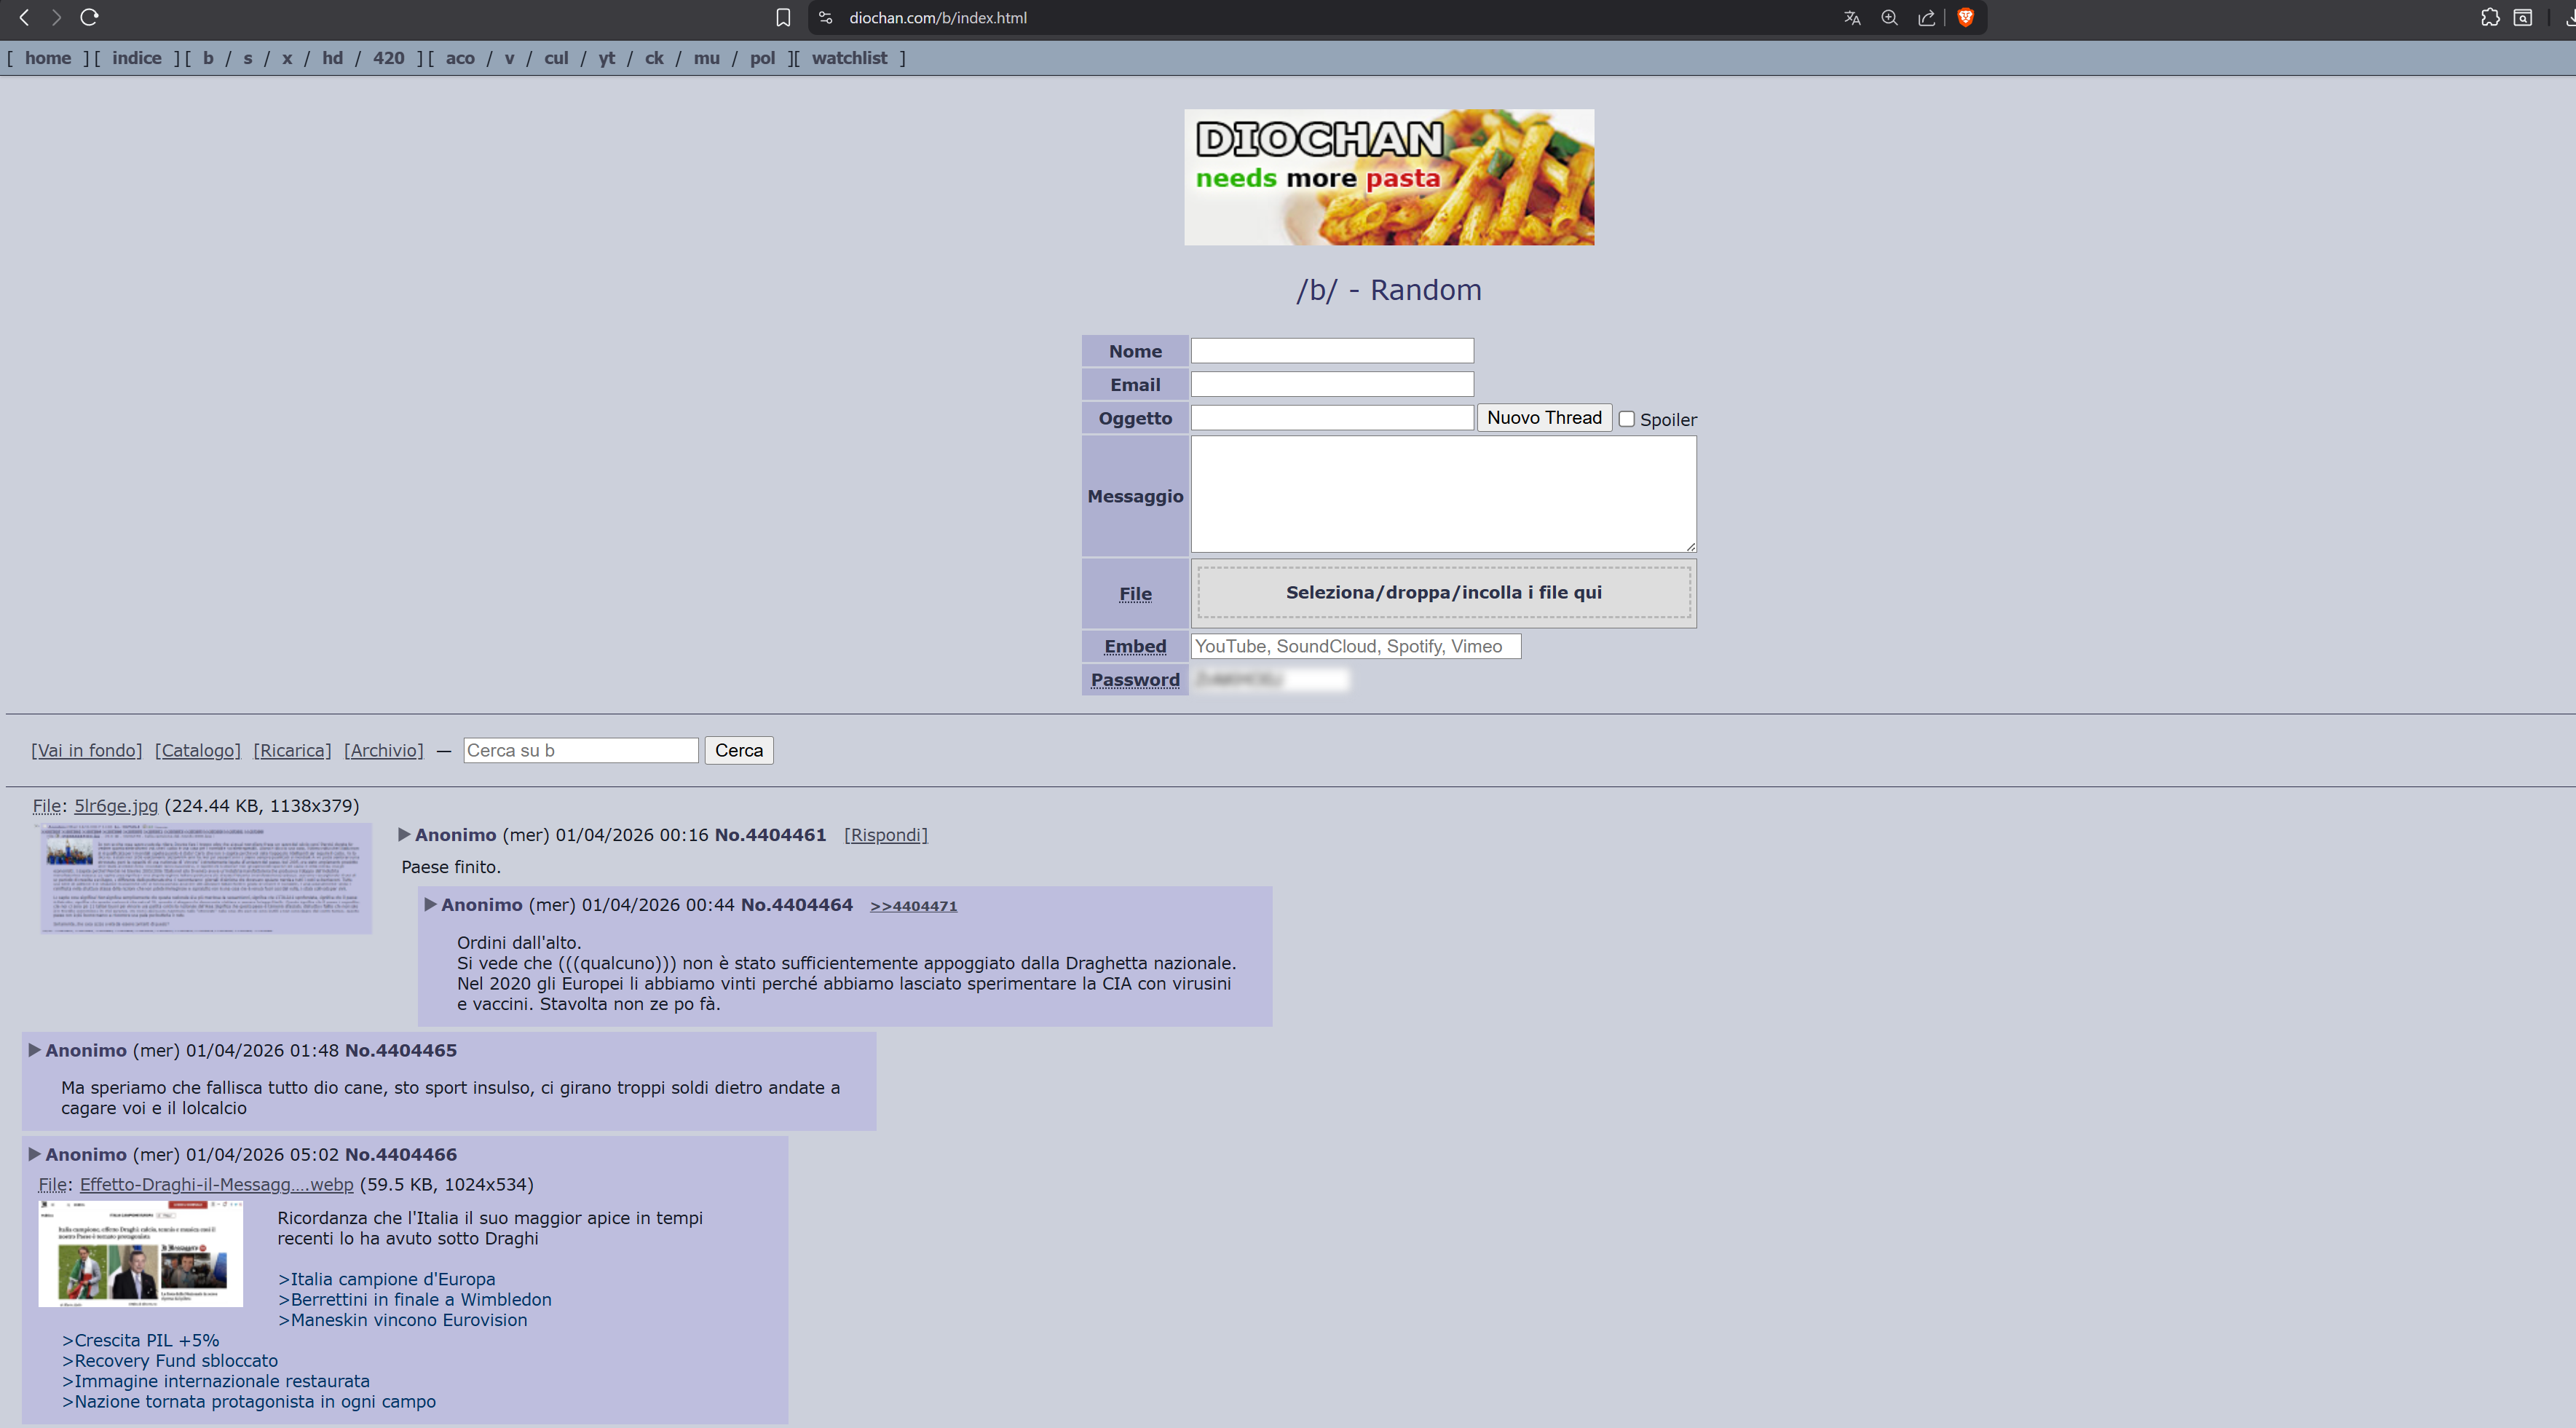Image resolution: width=2576 pixels, height=1428 pixels.
Task: Click the share page icon
Action: 1926,17
